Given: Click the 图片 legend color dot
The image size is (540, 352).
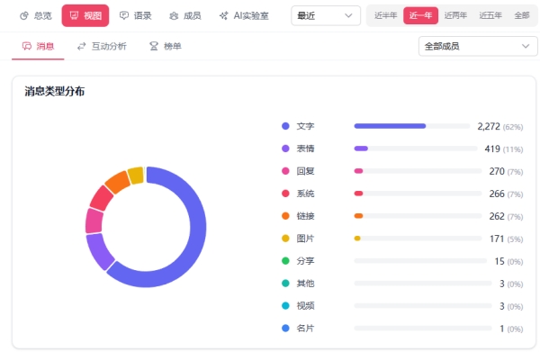Looking at the screenshot, I should pyautogui.click(x=285, y=239).
